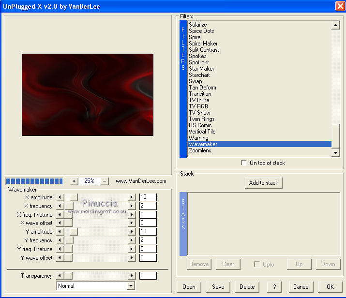Click left arrow of X wave offset slider
346x298 pixels.
click(x=60, y=223)
